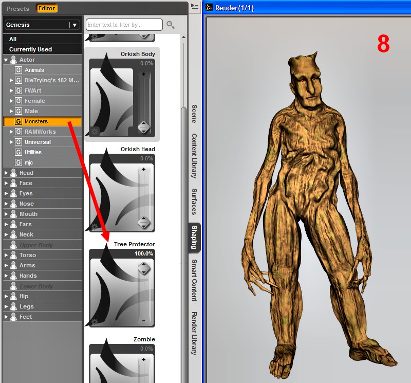Click the Zombie plus sign
Image resolution: width=411 pixels, height=383 pixels.
[x=144, y=359]
